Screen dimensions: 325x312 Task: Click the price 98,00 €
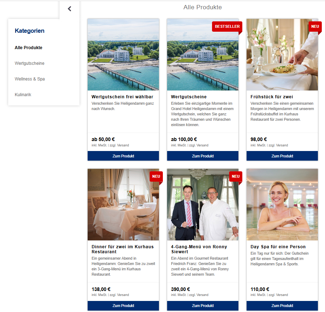point(258,139)
